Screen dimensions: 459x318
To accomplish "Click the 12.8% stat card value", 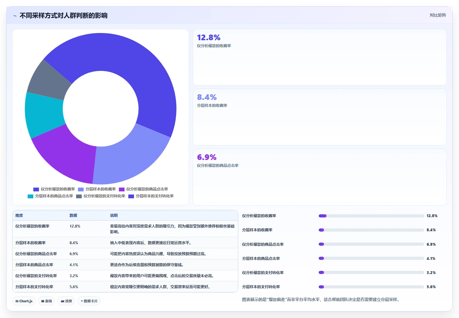I will (x=208, y=38).
